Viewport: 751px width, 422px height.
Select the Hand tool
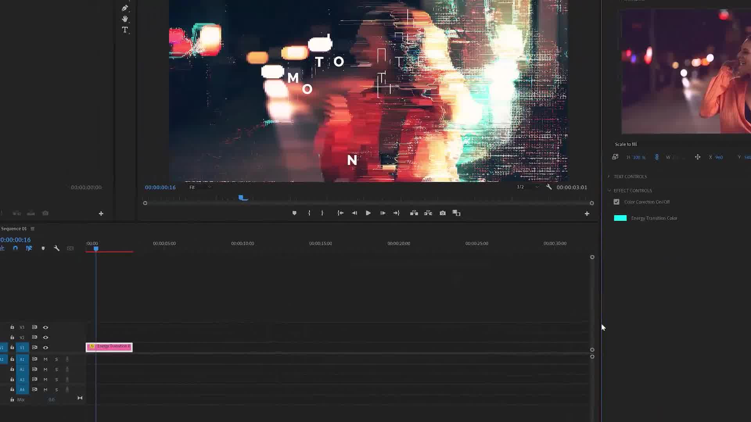coord(125,19)
